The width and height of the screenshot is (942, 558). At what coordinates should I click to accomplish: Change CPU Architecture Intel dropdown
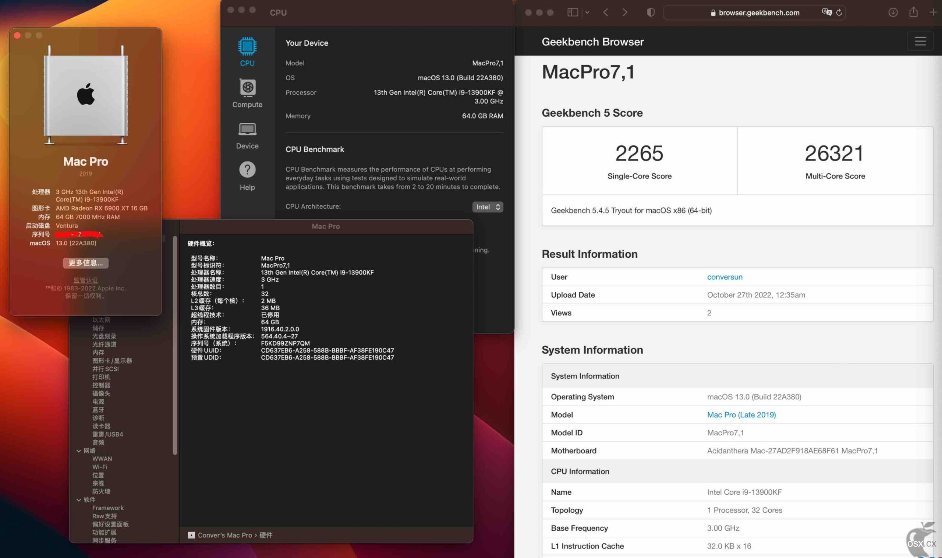click(487, 207)
